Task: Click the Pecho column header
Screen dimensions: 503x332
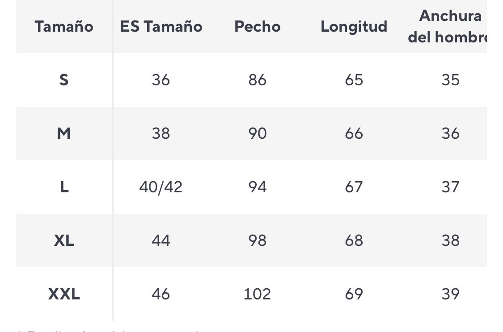Action: pyautogui.click(x=258, y=27)
